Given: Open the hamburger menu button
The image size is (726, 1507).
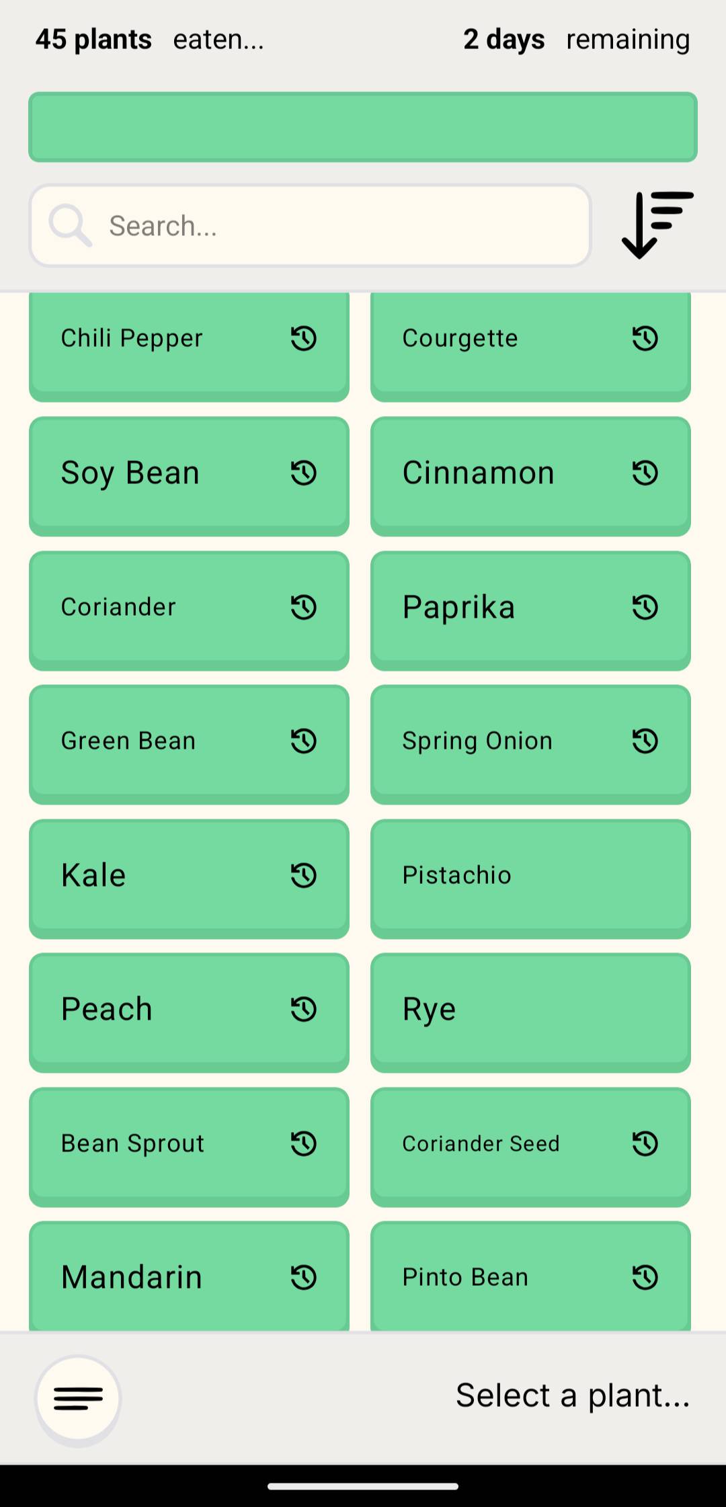Looking at the screenshot, I should (78, 1397).
